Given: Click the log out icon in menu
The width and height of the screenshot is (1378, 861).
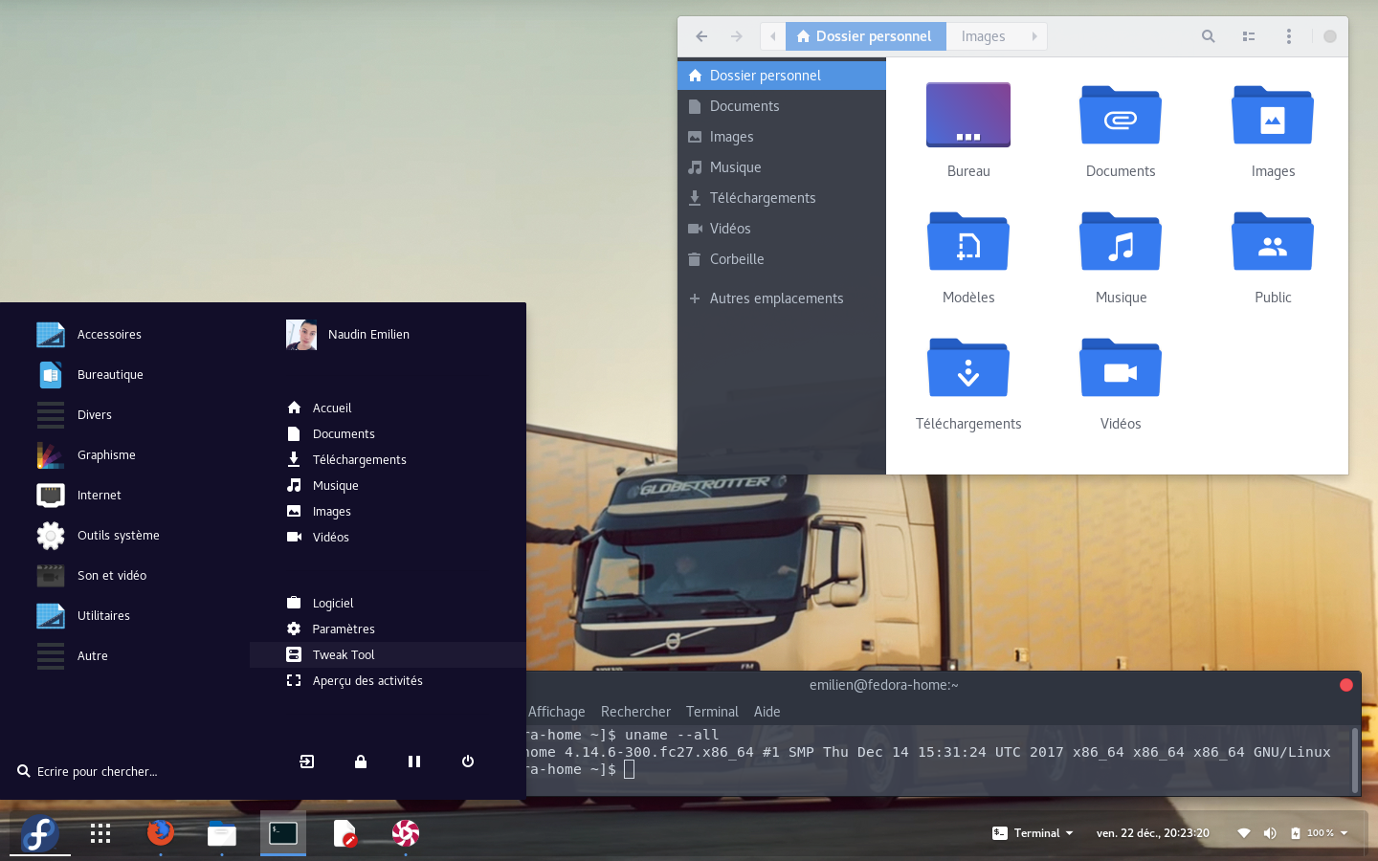Looking at the screenshot, I should coord(307,762).
